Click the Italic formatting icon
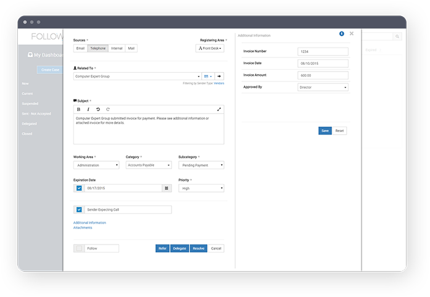This screenshot has height=297, width=430. coord(88,109)
